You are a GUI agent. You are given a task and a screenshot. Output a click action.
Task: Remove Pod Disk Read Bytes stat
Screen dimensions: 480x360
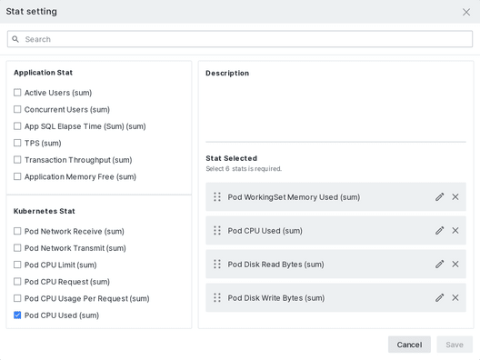pos(455,265)
